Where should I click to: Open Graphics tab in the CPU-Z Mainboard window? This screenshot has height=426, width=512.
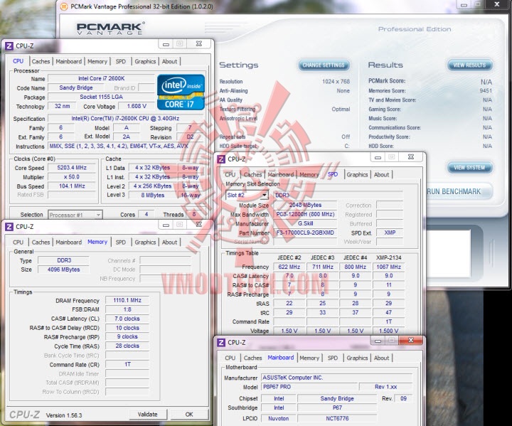click(357, 358)
